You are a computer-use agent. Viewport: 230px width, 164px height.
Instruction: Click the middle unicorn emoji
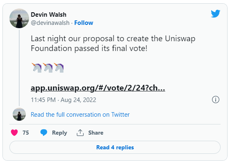[x=47, y=68]
